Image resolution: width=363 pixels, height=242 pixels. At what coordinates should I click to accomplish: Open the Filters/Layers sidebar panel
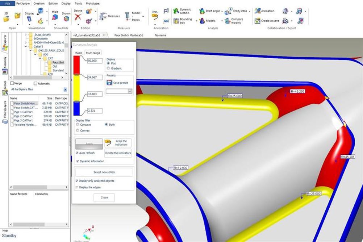tap(5, 113)
